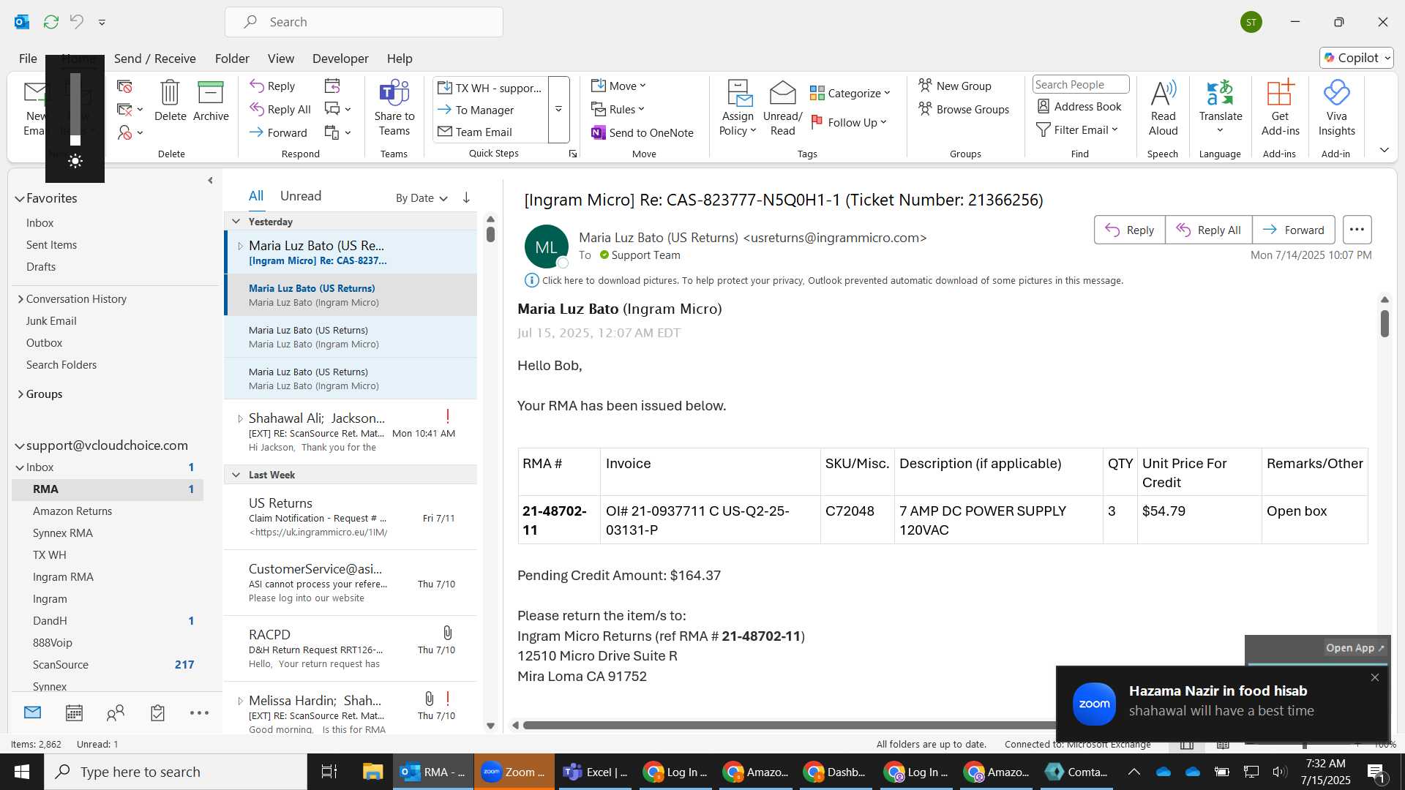
Task: Open Zoom from the taskbar
Action: (x=514, y=772)
